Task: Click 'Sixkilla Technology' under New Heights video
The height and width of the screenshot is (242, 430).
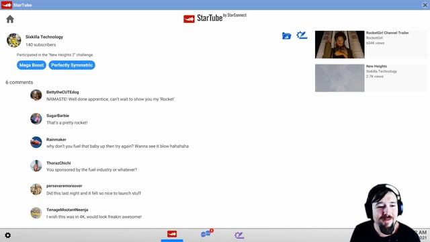Action: [382, 71]
